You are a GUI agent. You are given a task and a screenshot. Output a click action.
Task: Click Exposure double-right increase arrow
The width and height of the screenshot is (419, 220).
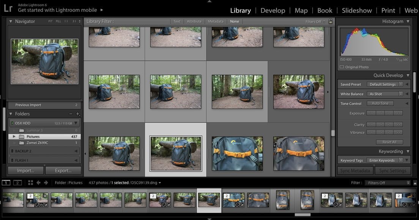click(x=398, y=113)
